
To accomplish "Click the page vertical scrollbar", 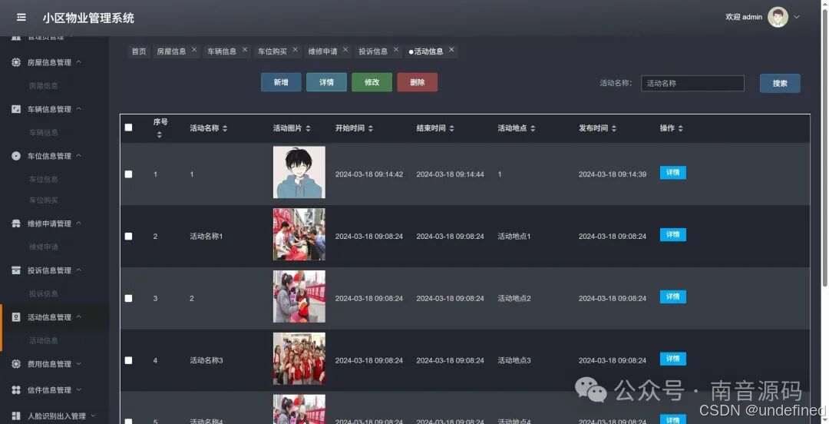I will point(824,148).
